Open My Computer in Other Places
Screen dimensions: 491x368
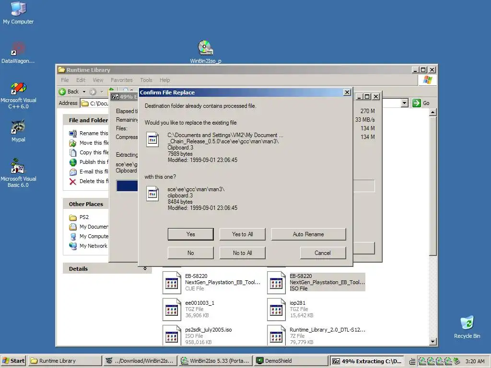pos(89,236)
